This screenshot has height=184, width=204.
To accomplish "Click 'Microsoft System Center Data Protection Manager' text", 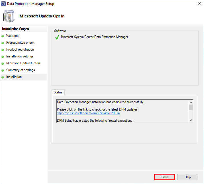I will [95, 37].
